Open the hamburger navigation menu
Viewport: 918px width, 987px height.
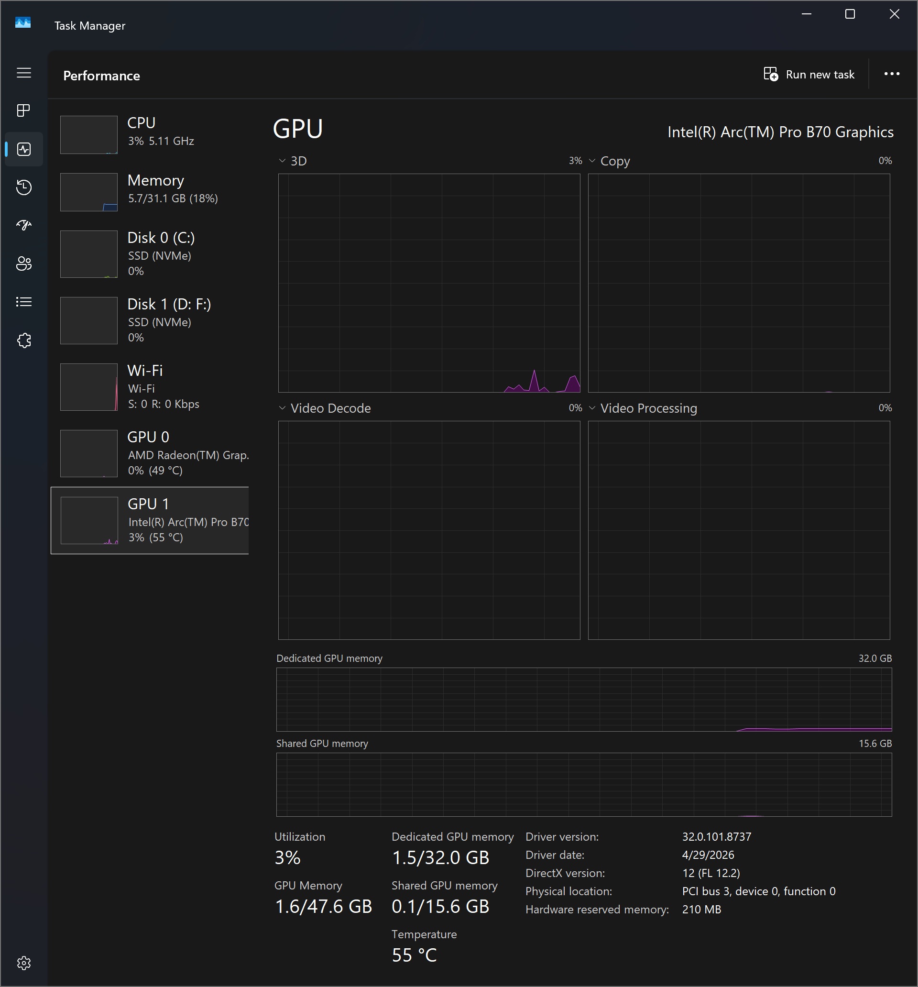tap(24, 73)
